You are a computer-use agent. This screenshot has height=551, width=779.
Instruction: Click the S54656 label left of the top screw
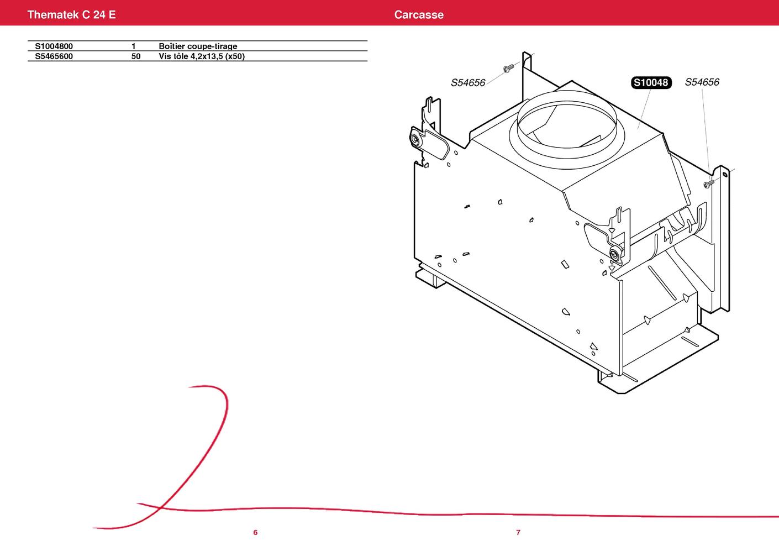click(x=467, y=83)
